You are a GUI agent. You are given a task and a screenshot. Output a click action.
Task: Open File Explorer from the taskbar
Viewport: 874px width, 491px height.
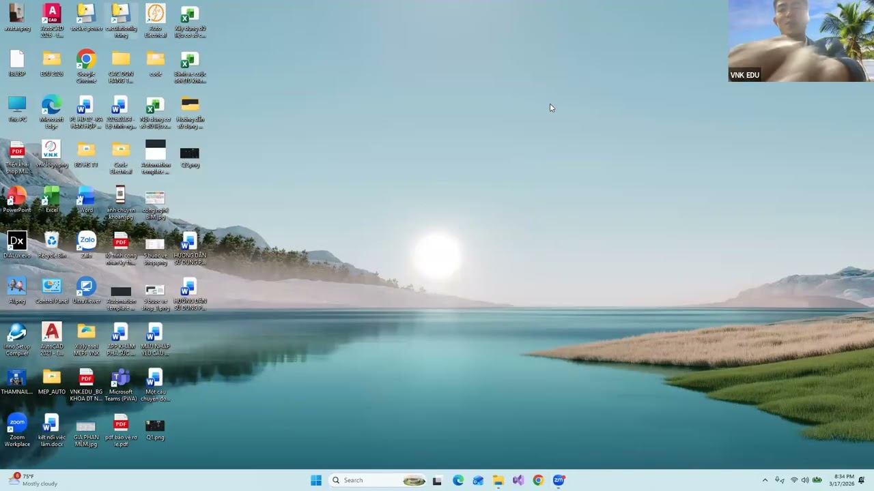(x=498, y=480)
